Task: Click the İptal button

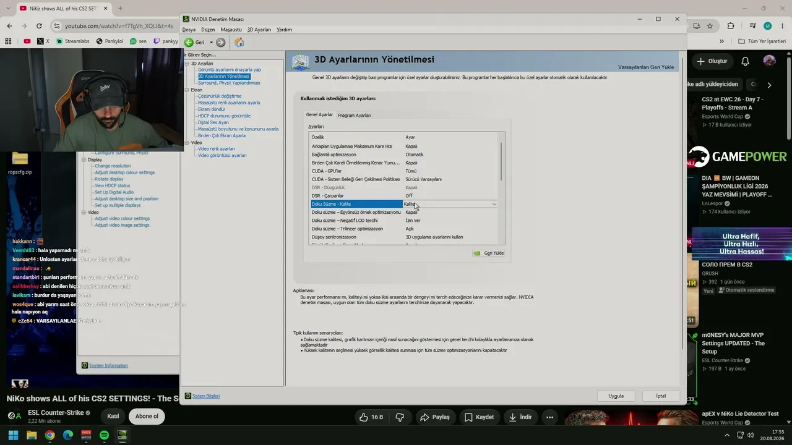Action: click(661, 396)
